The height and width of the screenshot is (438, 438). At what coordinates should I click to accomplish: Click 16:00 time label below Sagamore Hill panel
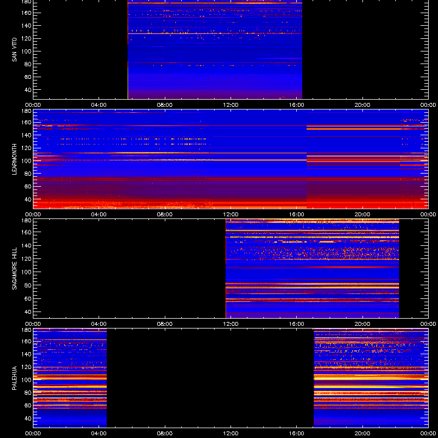pos(297,324)
